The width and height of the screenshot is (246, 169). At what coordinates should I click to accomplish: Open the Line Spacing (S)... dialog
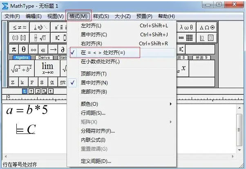click(x=93, y=113)
